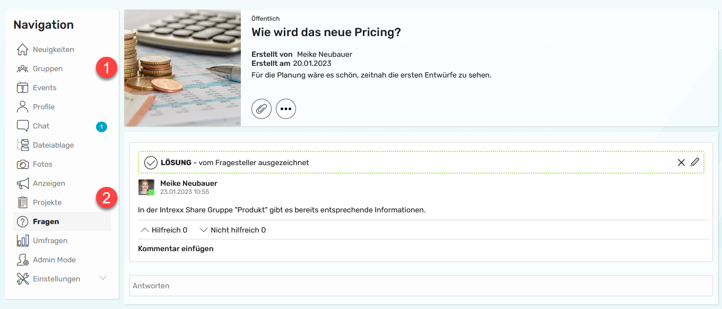Click author name Meike Neubauer in question header
The image size is (722, 309).
click(x=325, y=54)
